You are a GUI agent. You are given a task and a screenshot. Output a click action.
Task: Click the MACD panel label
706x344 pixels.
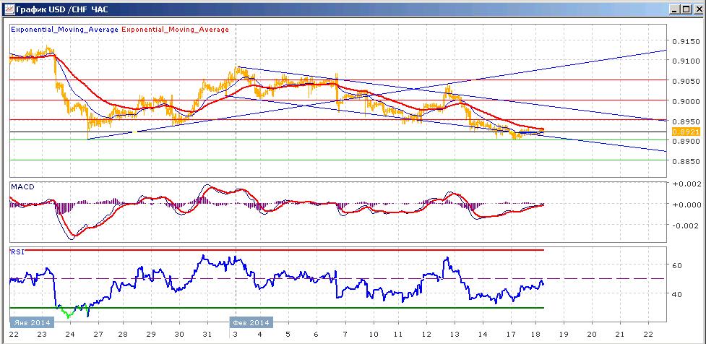point(22,186)
